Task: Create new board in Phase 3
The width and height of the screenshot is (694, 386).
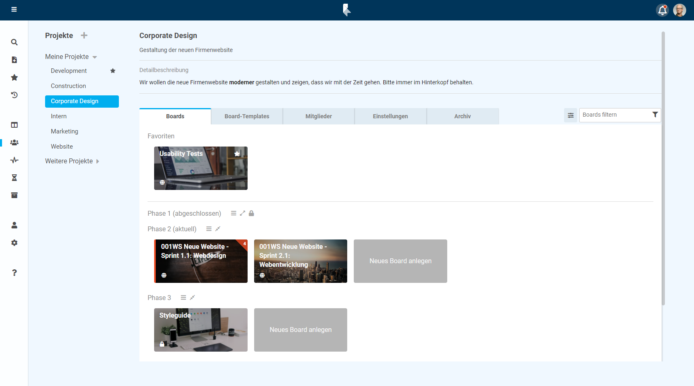Action: (x=300, y=330)
